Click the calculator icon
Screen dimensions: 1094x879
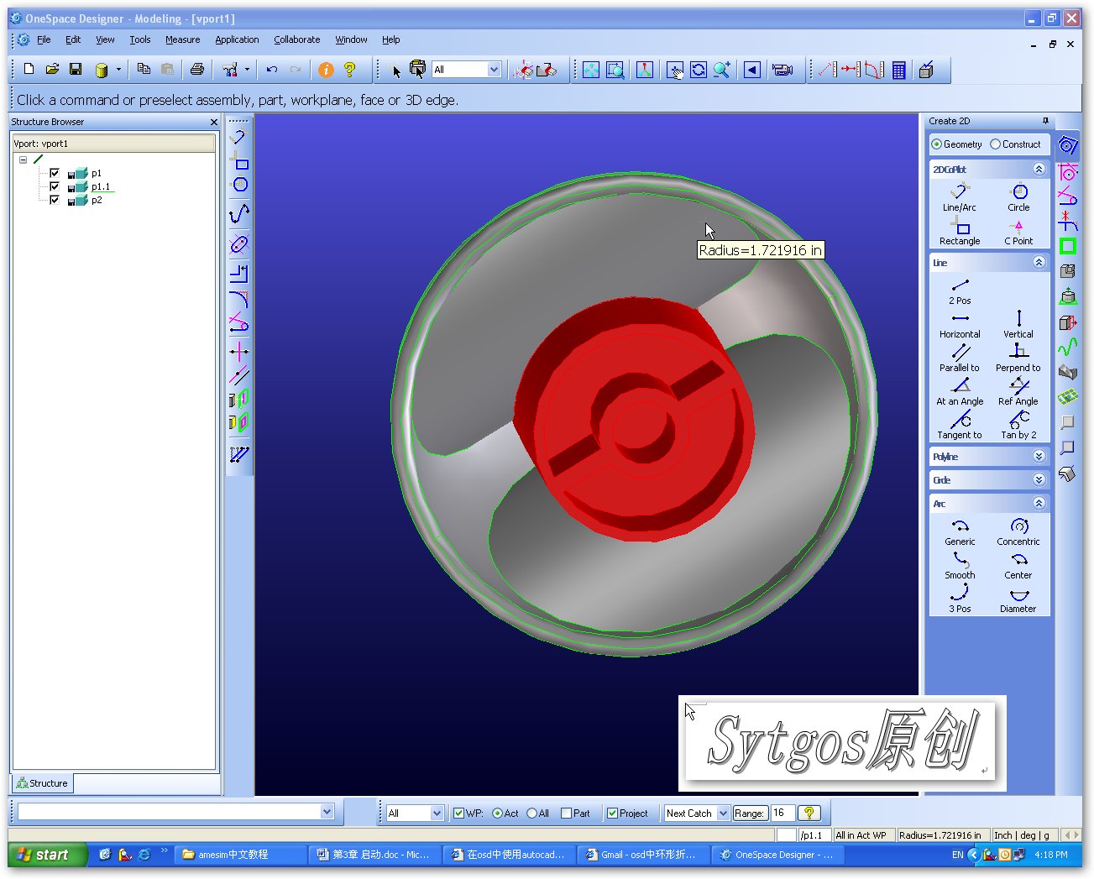(x=899, y=71)
